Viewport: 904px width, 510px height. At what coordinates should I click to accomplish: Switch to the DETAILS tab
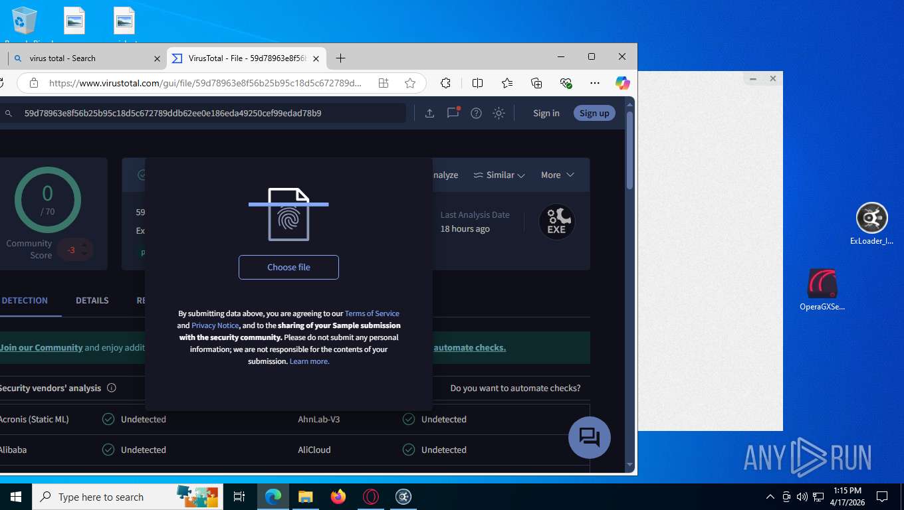[x=92, y=300]
